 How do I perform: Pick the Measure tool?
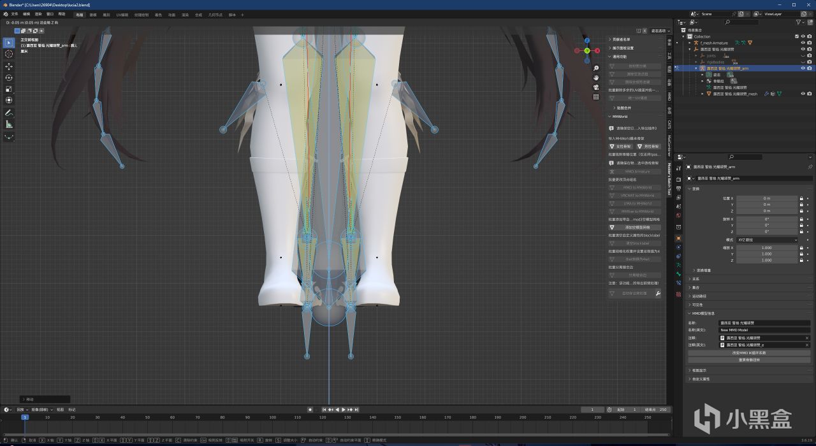pos(9,124)
